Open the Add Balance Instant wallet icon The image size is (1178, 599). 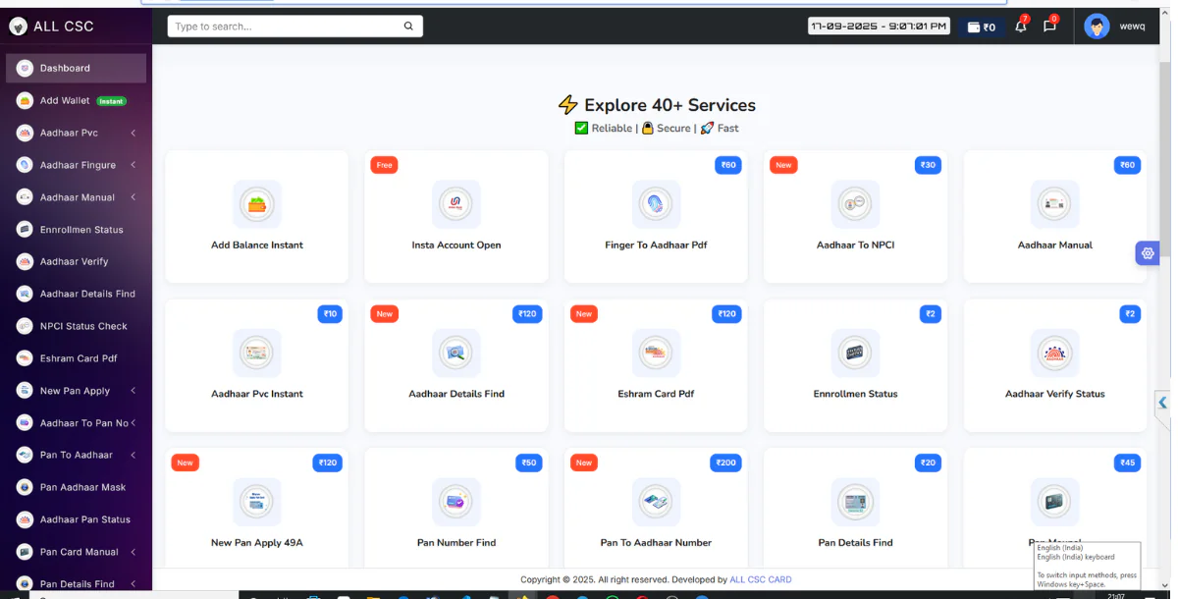coord(257,204)
